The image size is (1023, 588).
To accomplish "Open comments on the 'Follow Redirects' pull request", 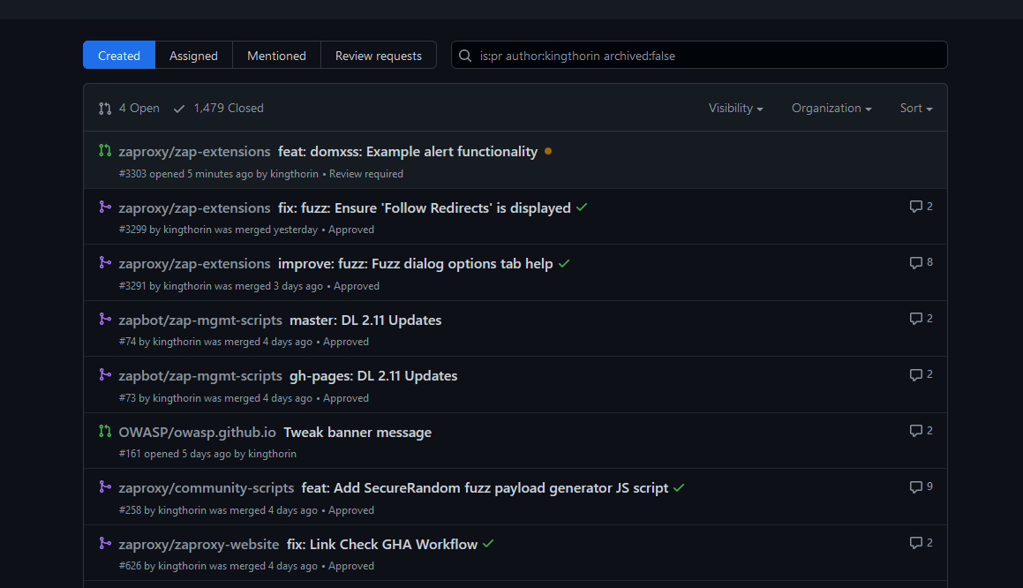I will pyautogui.click(x=919, y=206).
